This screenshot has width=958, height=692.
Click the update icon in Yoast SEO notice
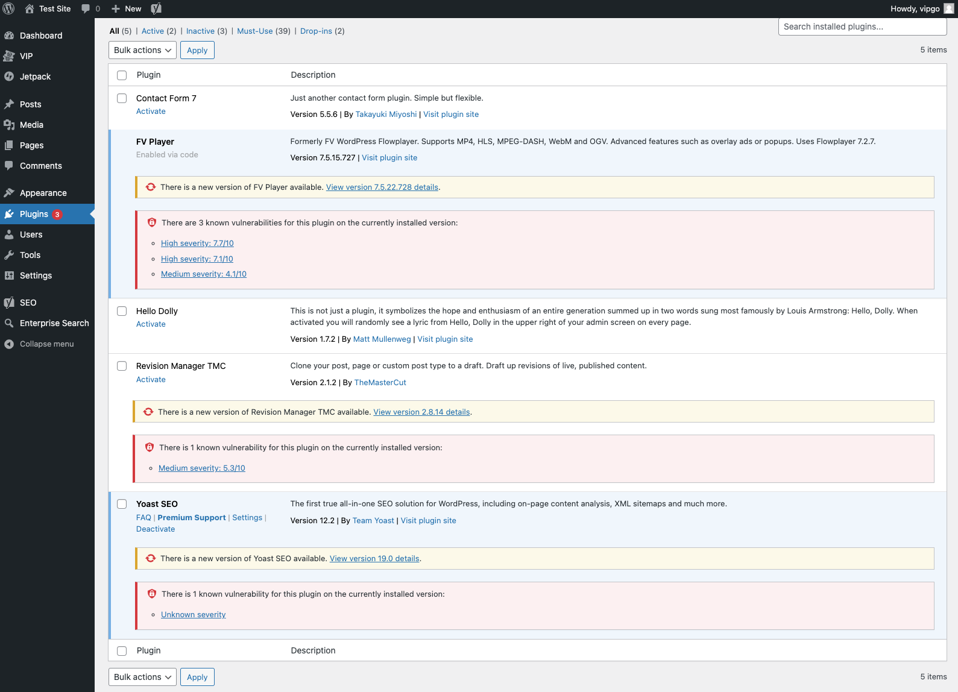coord(151,558)
